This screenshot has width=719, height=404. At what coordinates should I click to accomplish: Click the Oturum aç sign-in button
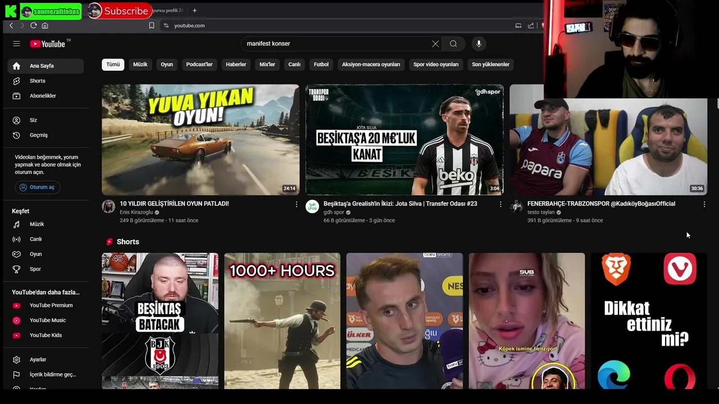[x=38, y=187]
